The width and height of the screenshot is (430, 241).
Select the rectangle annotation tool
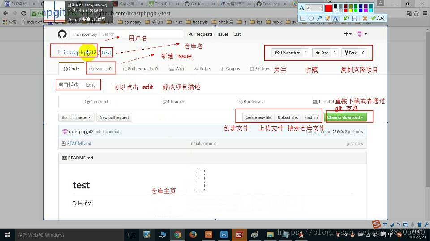click(303, 18)
